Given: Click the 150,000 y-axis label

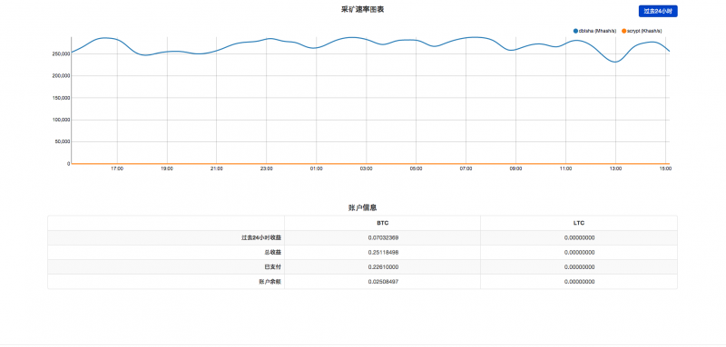Looking at the screenshot, I should pyautogui.click(x=62, y=98).
